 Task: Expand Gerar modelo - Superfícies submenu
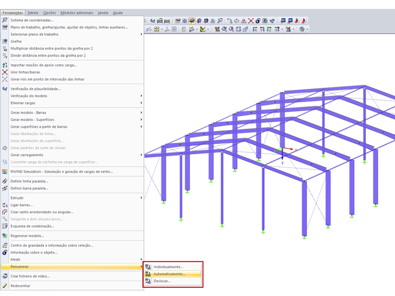pos(72,119)
